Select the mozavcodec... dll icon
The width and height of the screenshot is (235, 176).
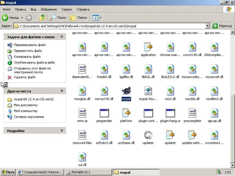[192, 69]
